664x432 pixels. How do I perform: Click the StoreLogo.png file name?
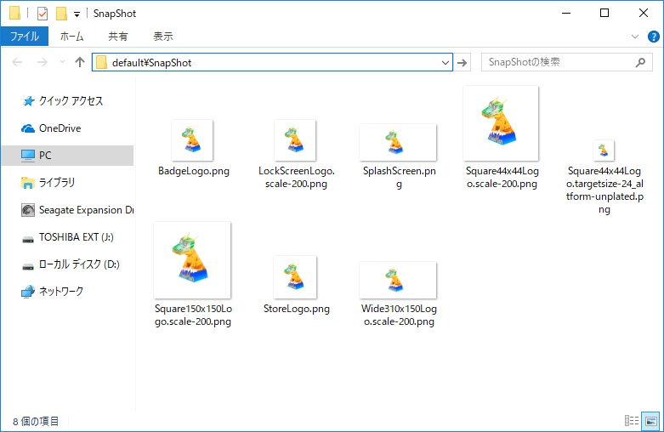(x=297, y=309)
